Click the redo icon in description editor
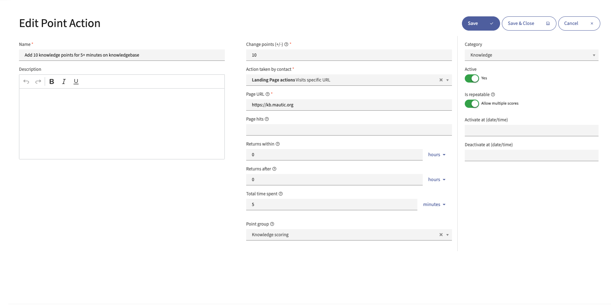The height and width of the screenshot is (305, 611). pos(38,81)
